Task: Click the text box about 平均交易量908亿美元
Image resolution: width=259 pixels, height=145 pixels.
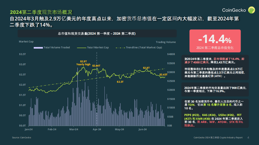Action: (215, 89)
